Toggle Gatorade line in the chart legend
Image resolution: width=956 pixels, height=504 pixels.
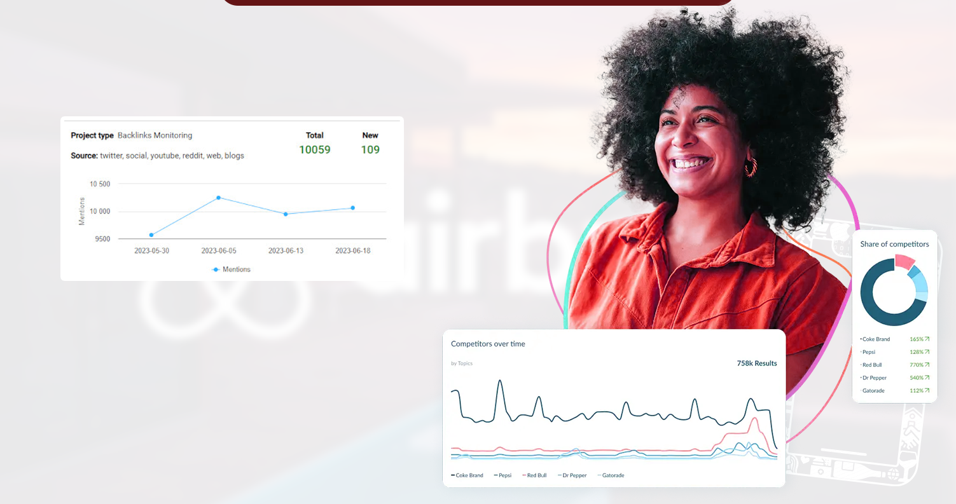point(611,475)
